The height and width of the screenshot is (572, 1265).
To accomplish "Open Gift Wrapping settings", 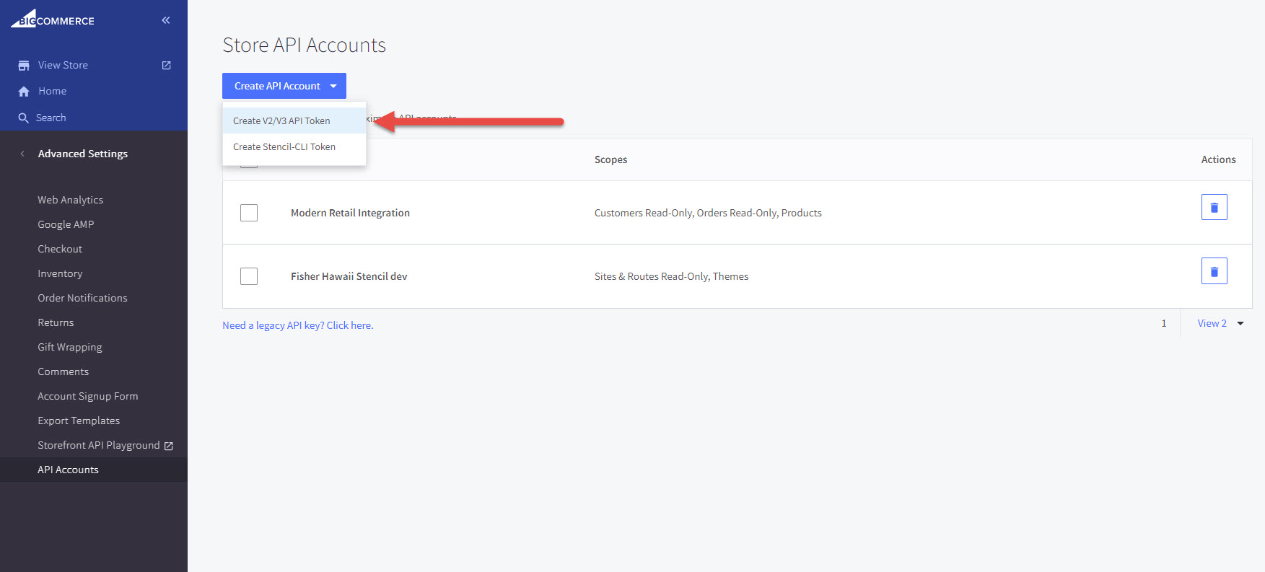I will click(70, 347).
